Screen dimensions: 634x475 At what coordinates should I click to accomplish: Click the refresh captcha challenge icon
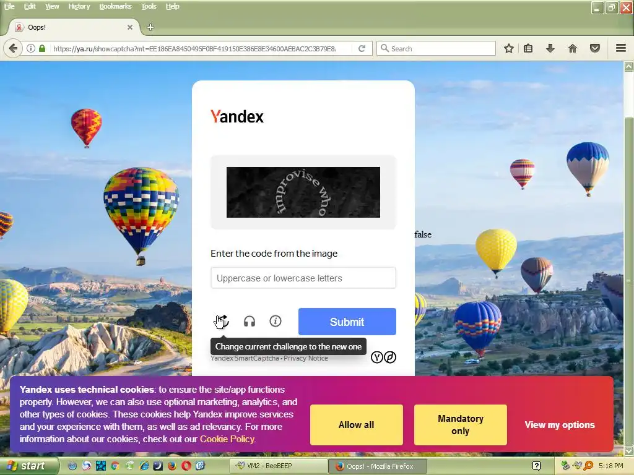click(222, 322)
